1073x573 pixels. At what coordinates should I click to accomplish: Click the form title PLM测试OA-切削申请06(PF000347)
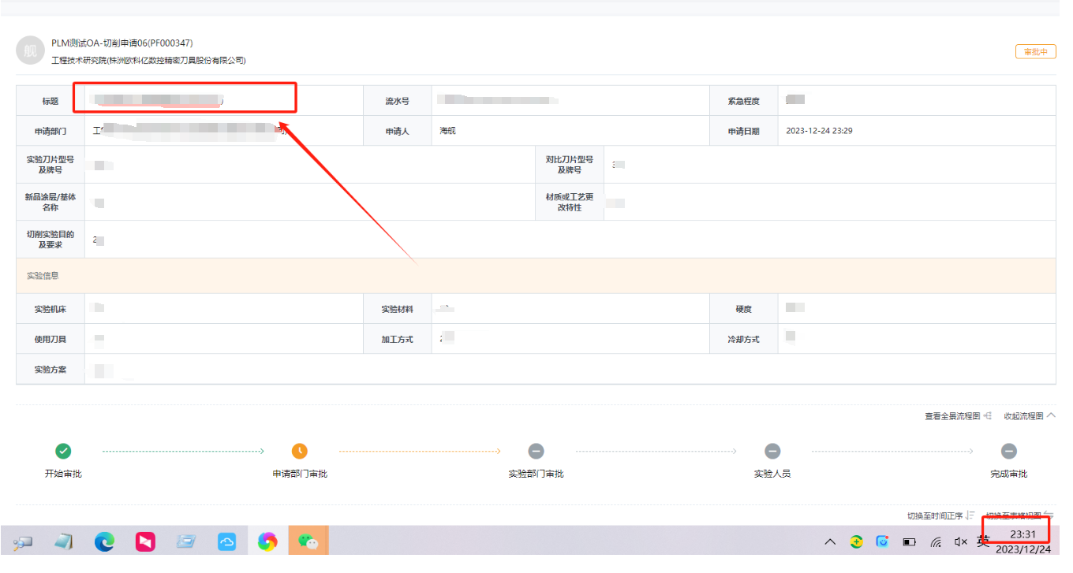tap(122, 43)
